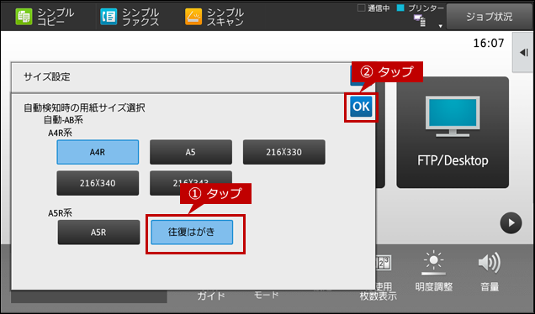Tap the printer status icon in the header

coord(419,20)
